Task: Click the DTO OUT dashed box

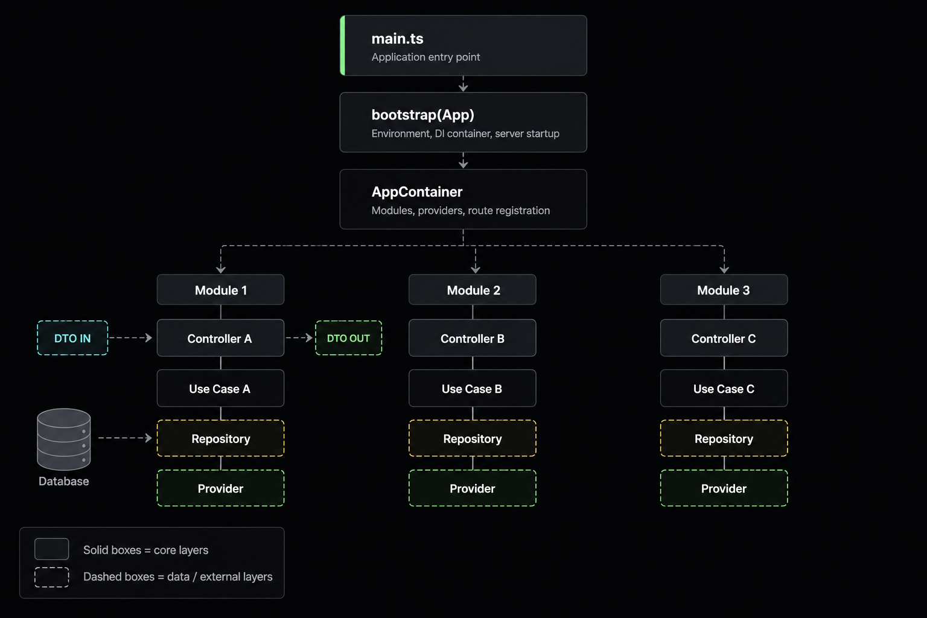Action: coord(348,338)
